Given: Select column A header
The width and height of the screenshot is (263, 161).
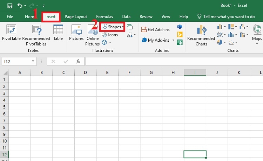Looking at the screenshot, I should [x=20, y=73].
